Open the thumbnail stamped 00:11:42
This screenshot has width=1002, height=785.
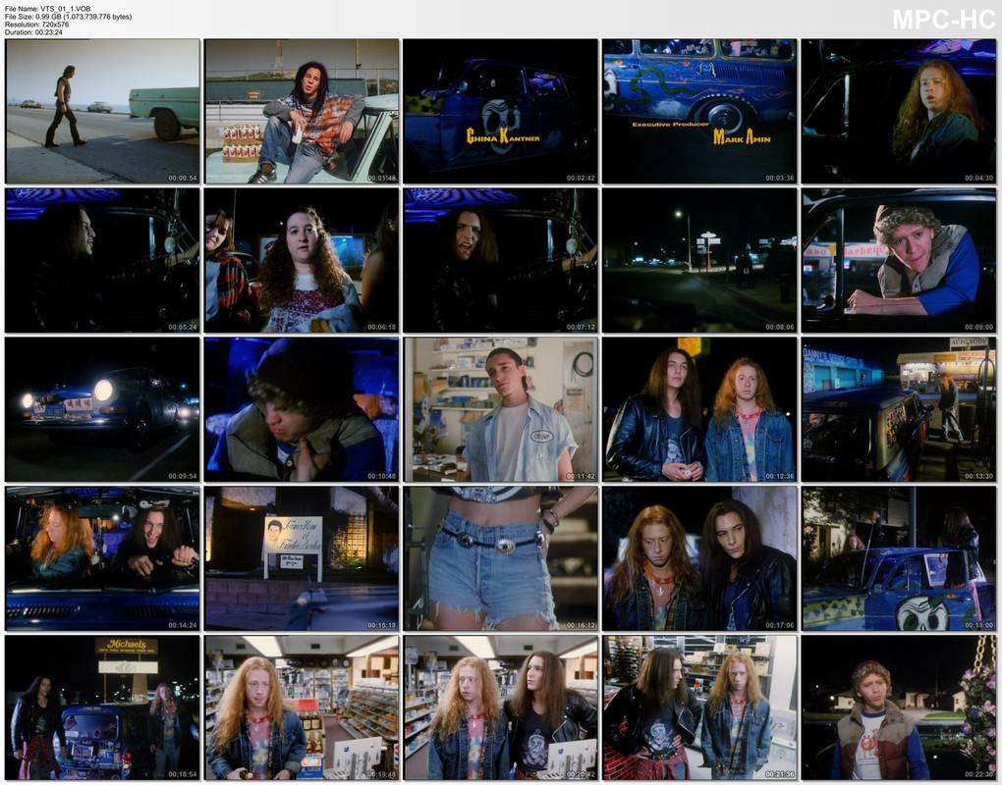500,410
